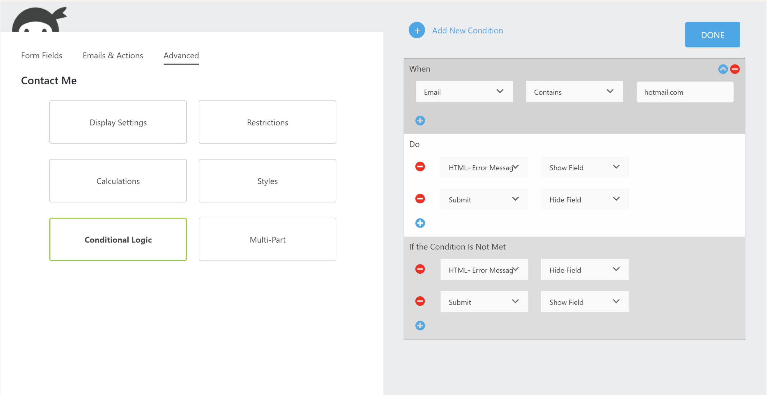The height and width of the screenshot is (395, 767).
Task: Open Show Field dropdown in Do section
Action: pyautogui.click(x=585, y=167)
